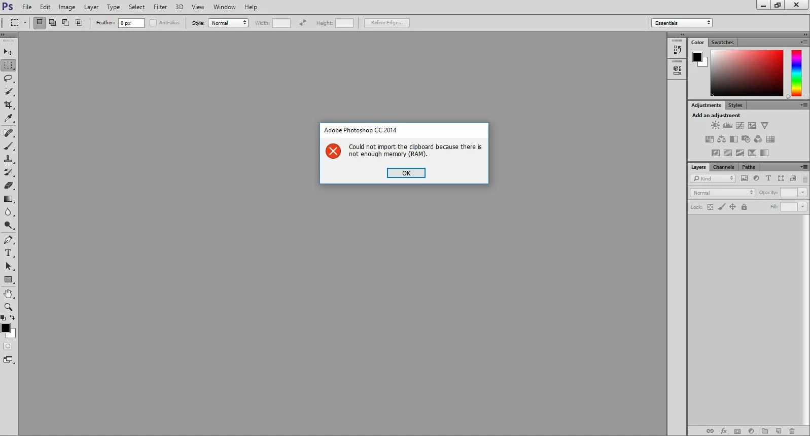Open the File menu
This screenshot has width=810, height=436.
point(27,7)
